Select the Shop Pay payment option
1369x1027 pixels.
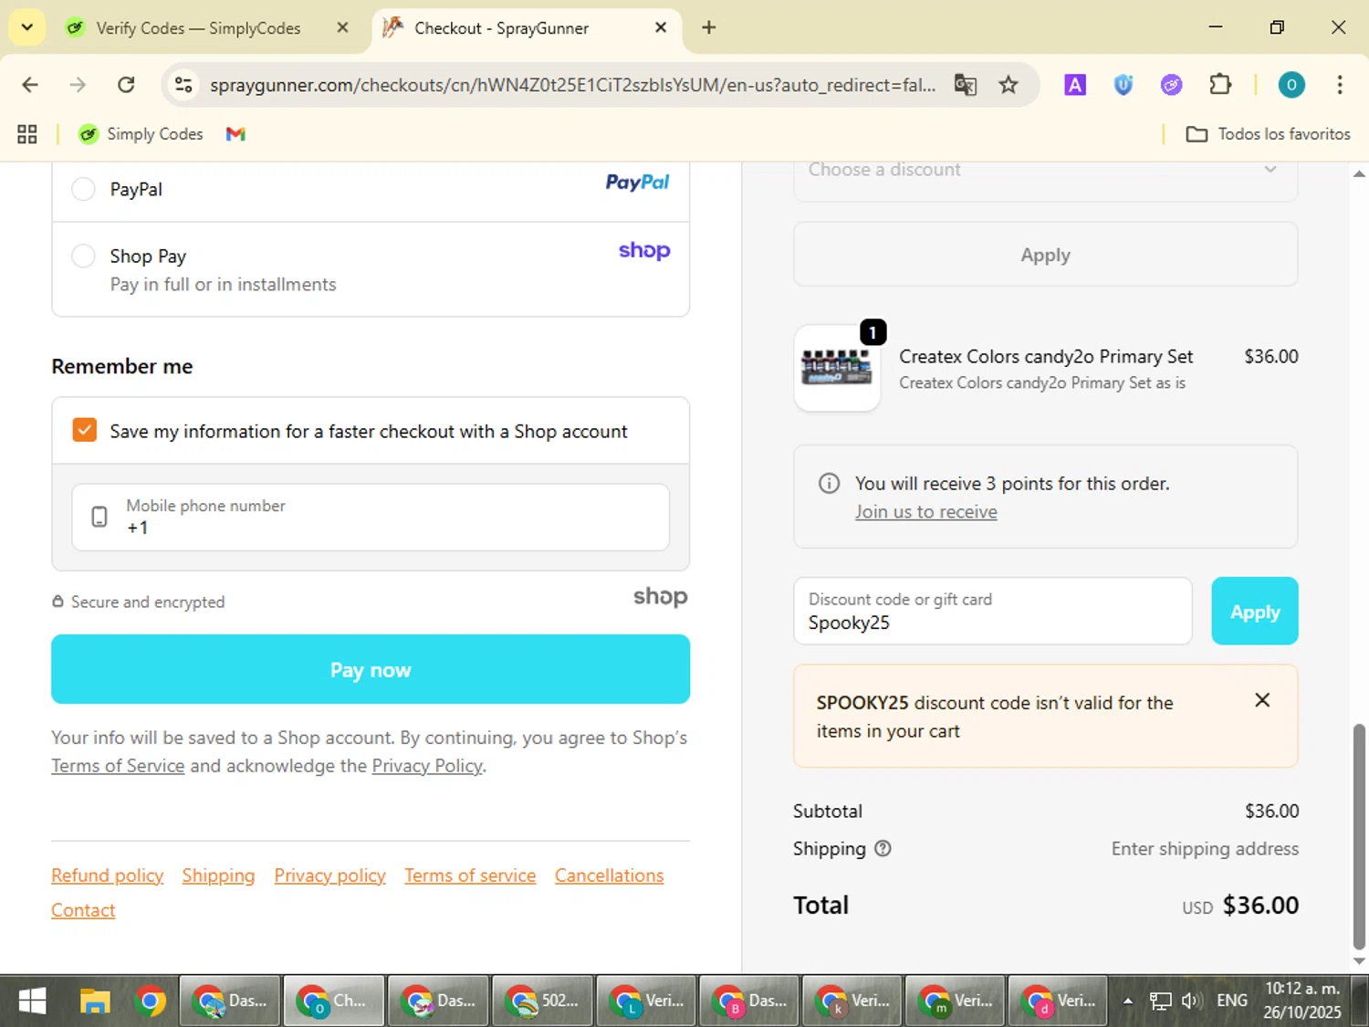(83, 256)
